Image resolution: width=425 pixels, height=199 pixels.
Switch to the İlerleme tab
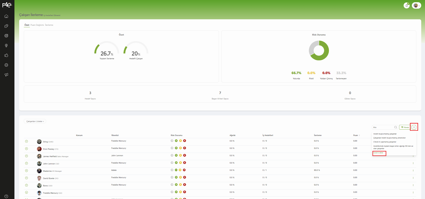[49, 25]
